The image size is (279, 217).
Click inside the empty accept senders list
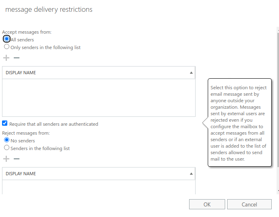[98, 98]
